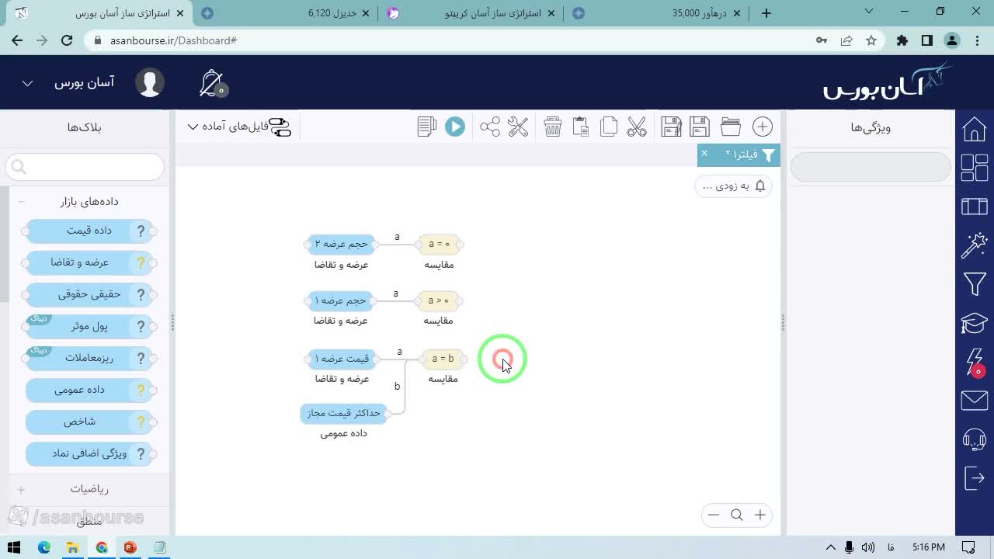This screenshot has width=994, height=559.
Task: Select the داده عمومی sidebar block
Action: [89, 390]
